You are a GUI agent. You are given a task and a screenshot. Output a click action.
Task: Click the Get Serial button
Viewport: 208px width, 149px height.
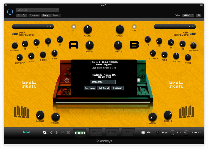pyautogui.click(x=104, y=88)
